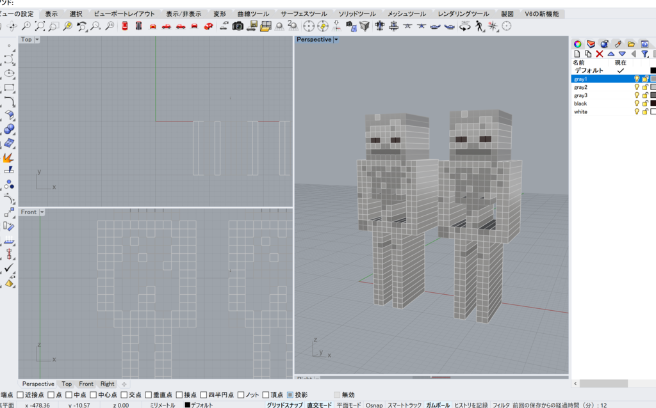Switch to the Front viewport tab at bottom
The height and width of the screenshot is (408, 656).
pyautogui.click(x=86, y=384)
